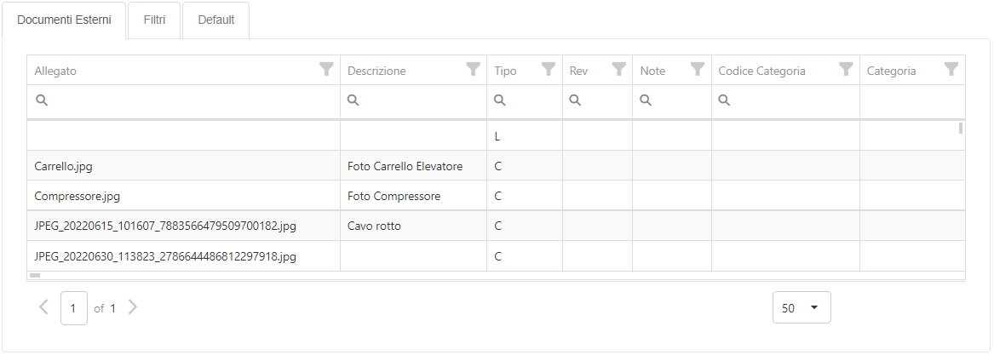Viewport: 994px width, 355px height.
Task: Open the filter icon on Descrizione column
Action: 473,70
